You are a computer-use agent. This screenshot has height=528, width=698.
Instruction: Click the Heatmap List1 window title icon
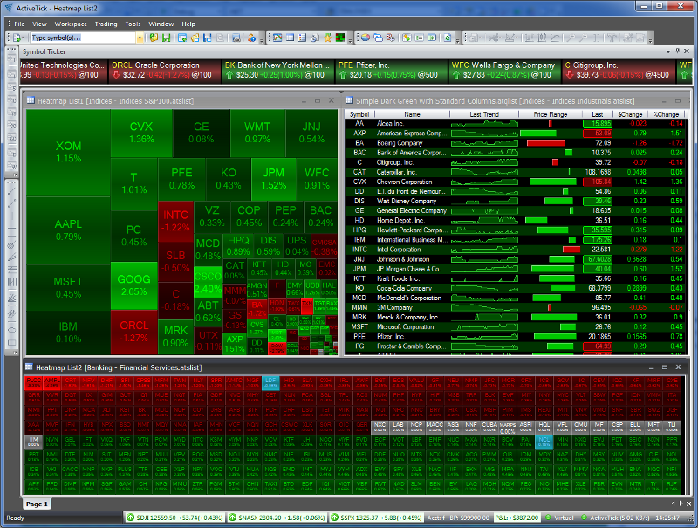(x=30, y=101)
